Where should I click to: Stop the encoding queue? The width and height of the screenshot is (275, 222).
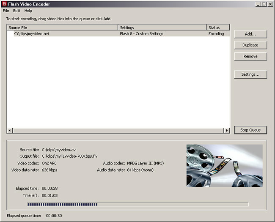(x=250, y=130)
